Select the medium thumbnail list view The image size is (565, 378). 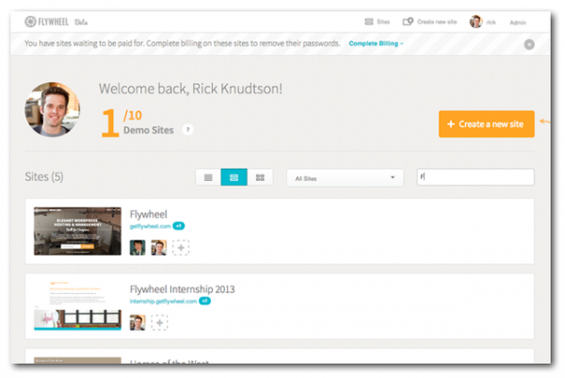tap(234, 177)
